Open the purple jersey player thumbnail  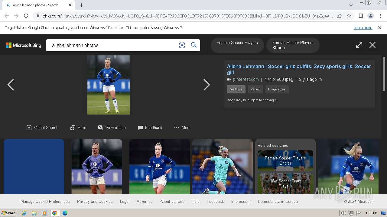coord(97,166)
